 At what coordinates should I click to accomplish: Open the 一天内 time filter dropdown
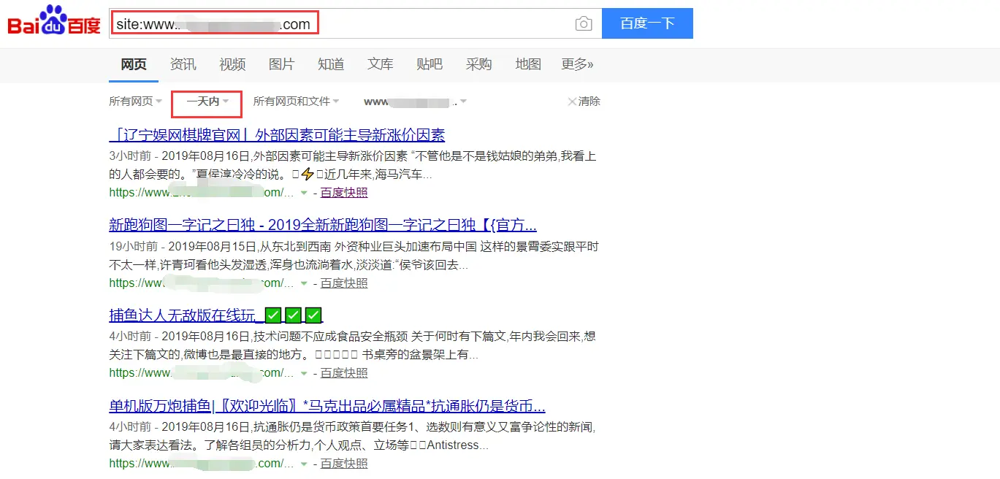tap(208, 101)
